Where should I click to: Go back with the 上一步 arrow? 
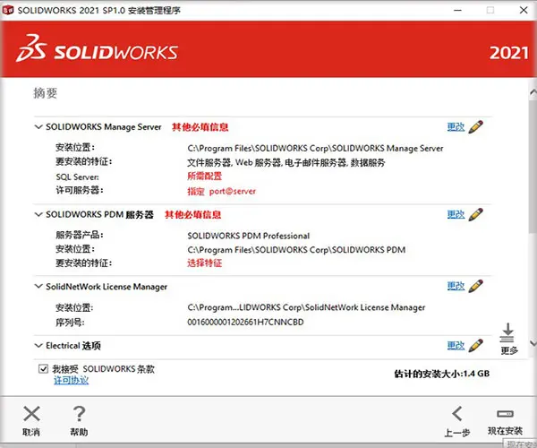457,414
